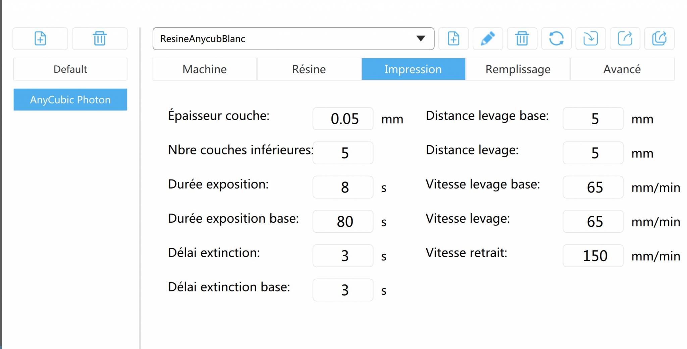Screen dimensions: 687x349
Task: Go to the Remplissage tab
Action: pyautogui.click(x=518, y=69)
